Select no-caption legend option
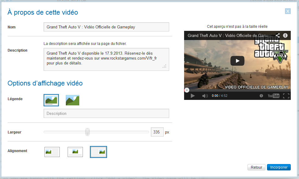The height and width of the screenshot is (179, 299). (73, 100)
